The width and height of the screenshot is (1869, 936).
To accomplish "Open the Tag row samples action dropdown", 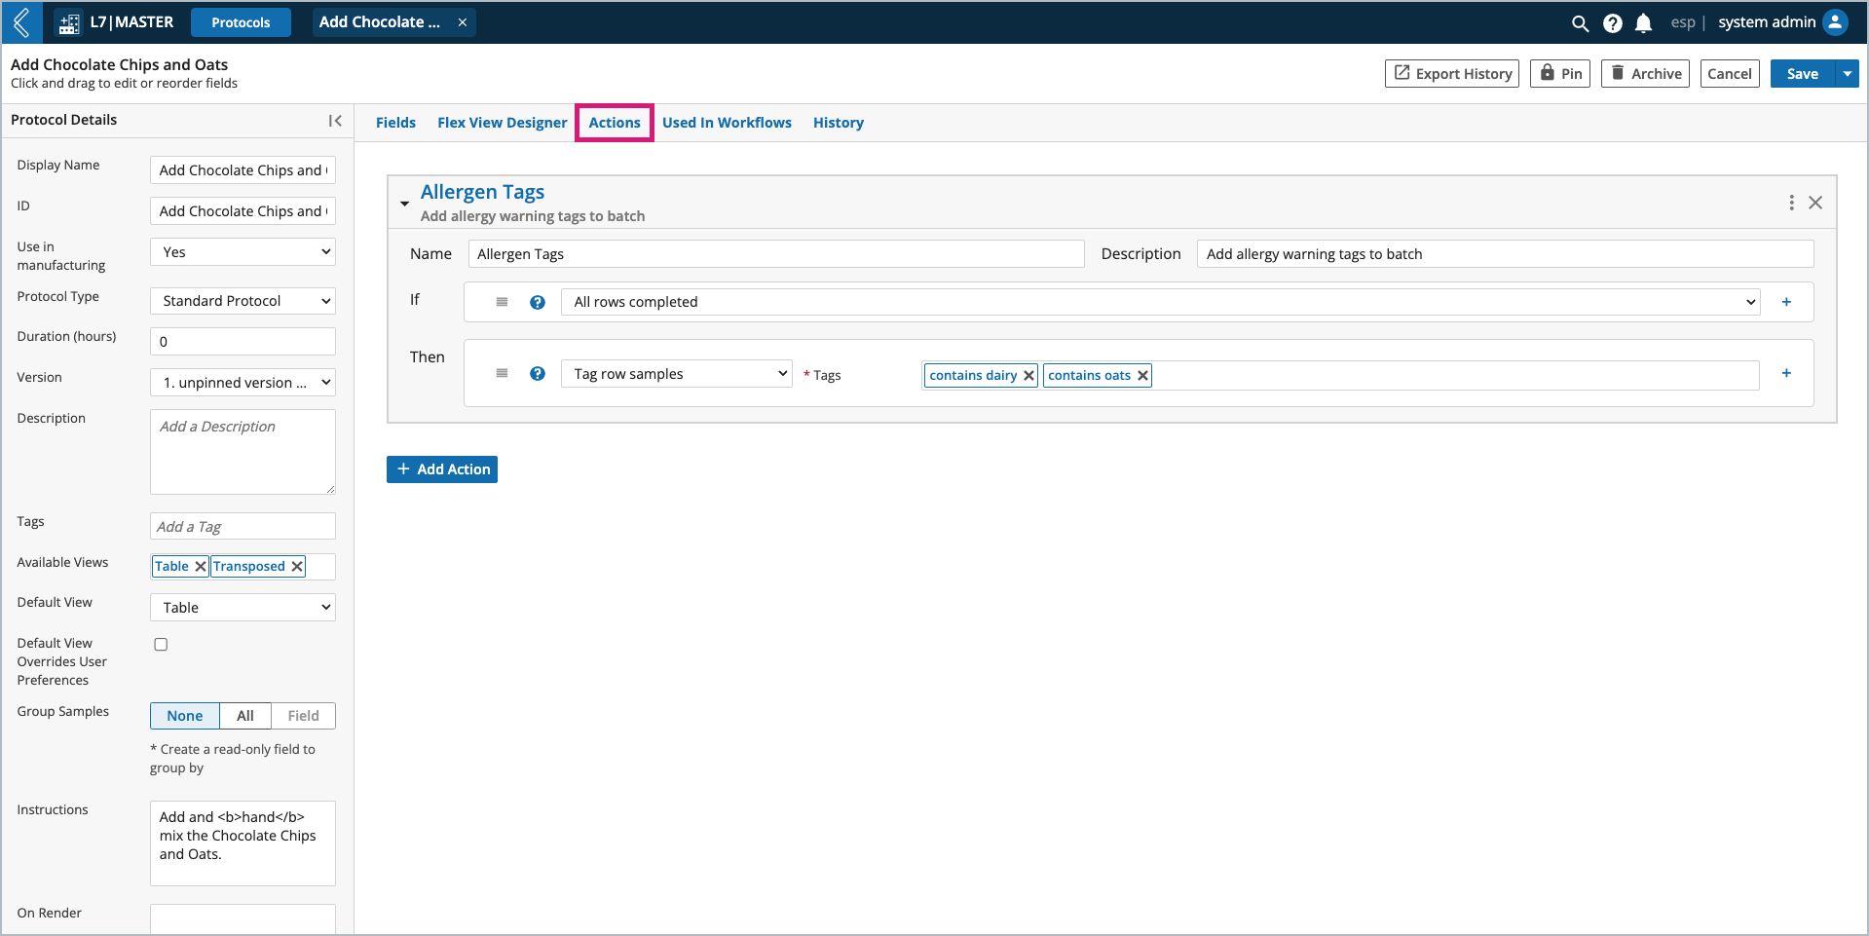I will 676,374.
